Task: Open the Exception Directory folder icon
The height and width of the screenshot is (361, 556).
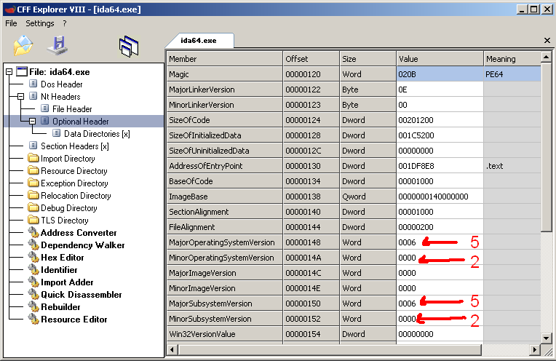Action: pos(33,183)
